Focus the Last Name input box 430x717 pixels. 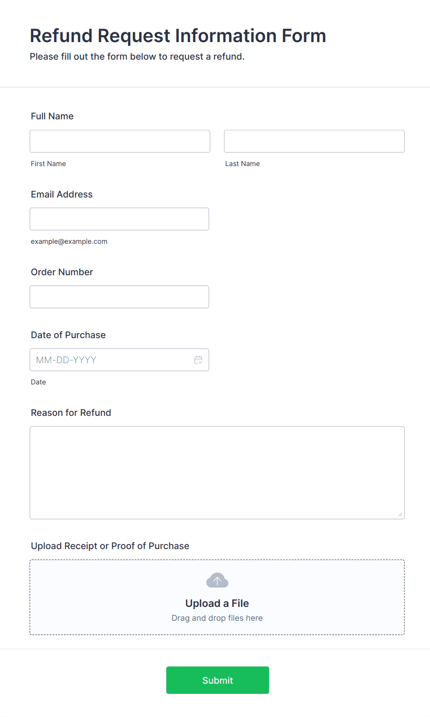click(x=314, y=141)
